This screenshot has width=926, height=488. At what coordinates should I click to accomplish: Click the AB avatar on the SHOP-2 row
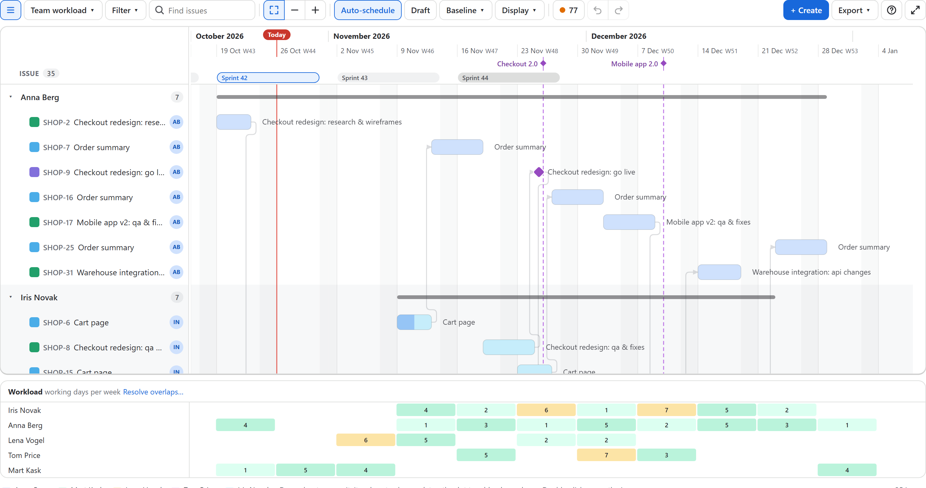click(176, 122)
